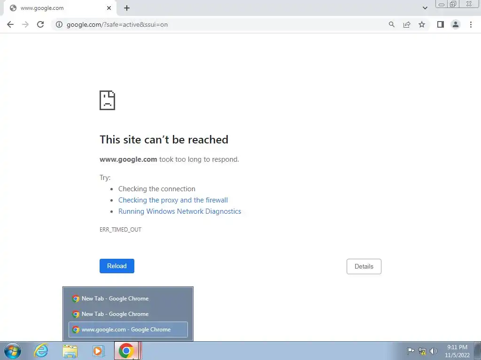Click the blue Reload button
The image size is (481, 360).
[x=117, y=266]
